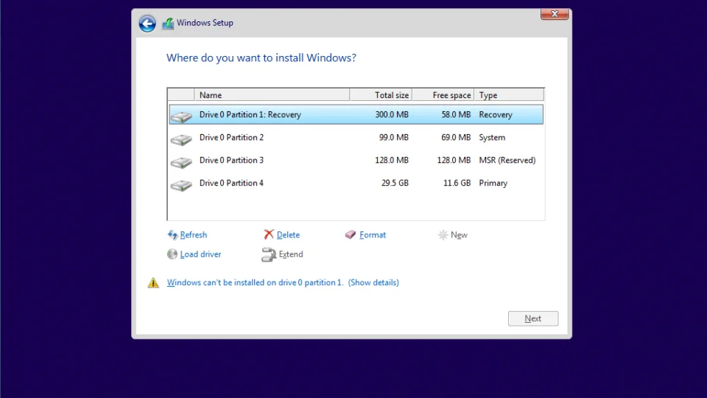
Task: Click the 300.0 MB total size cell
Action: 392,115
